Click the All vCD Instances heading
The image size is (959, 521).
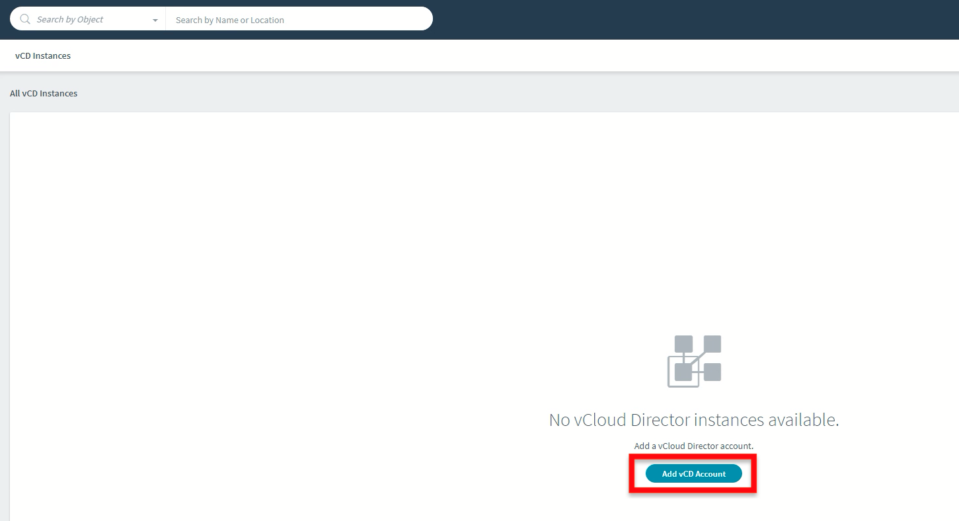click(x=44, y=94)
